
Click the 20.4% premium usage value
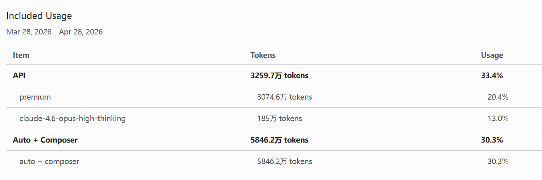pos(498,97)
